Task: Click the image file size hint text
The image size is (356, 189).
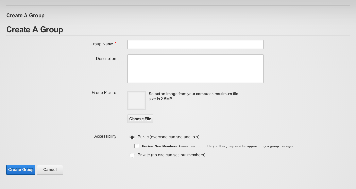Action: coord(194,96)
